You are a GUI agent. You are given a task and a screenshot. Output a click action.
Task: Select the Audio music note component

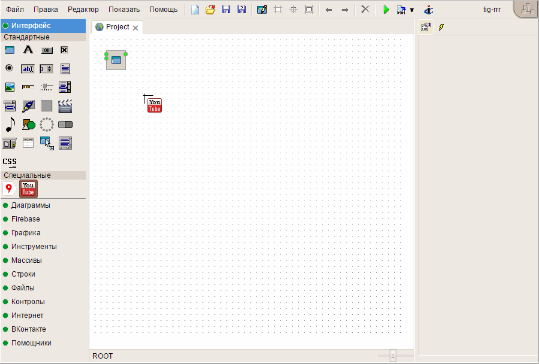tap(10, 125)
